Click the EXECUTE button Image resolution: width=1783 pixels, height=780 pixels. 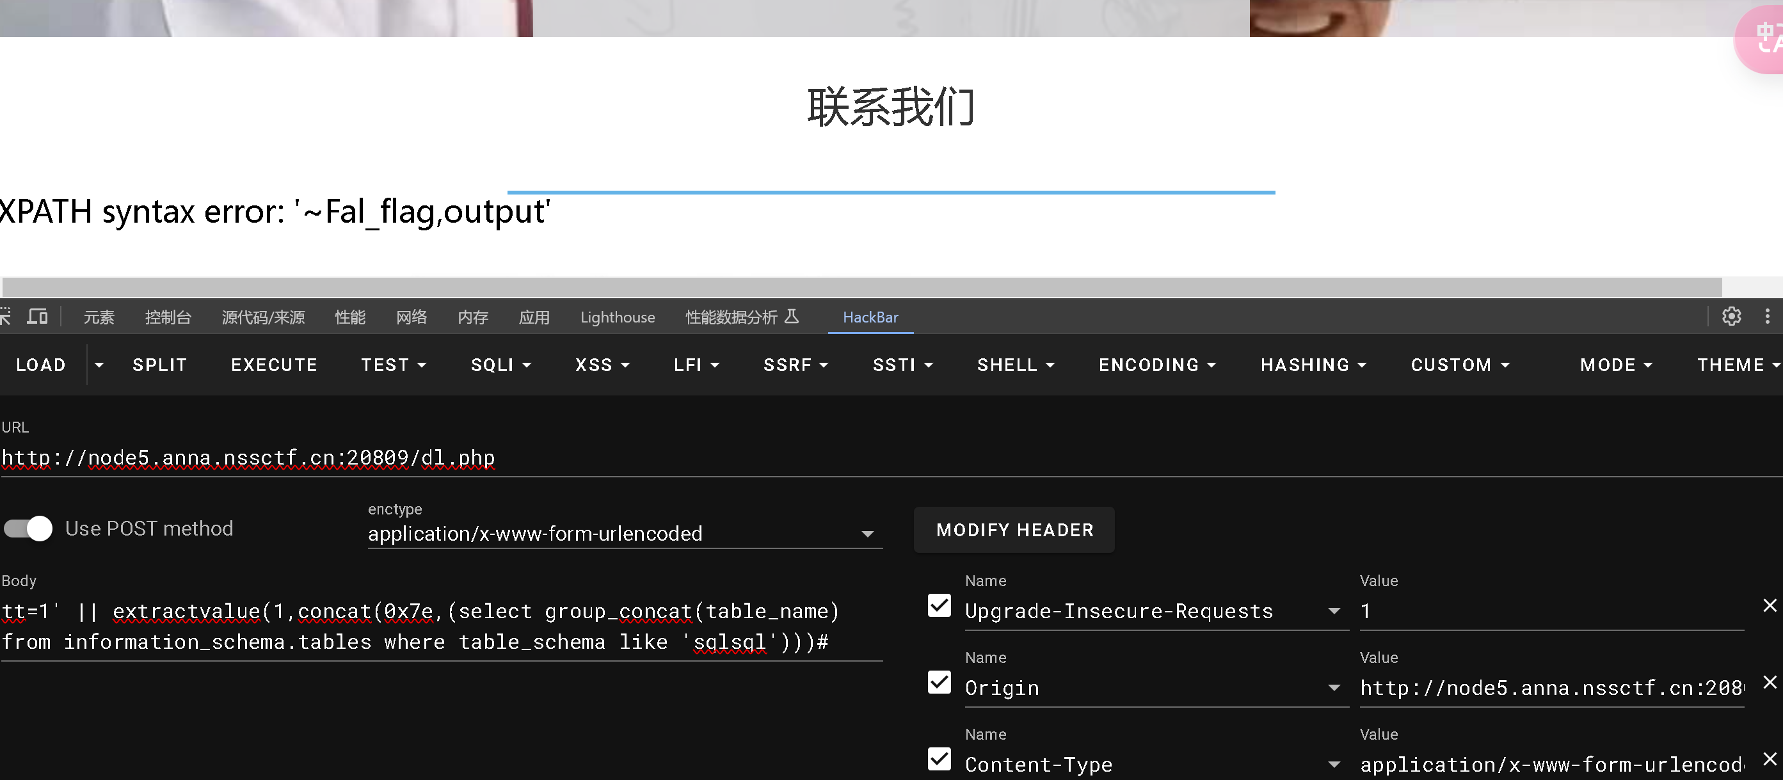[x=274, y=365]
